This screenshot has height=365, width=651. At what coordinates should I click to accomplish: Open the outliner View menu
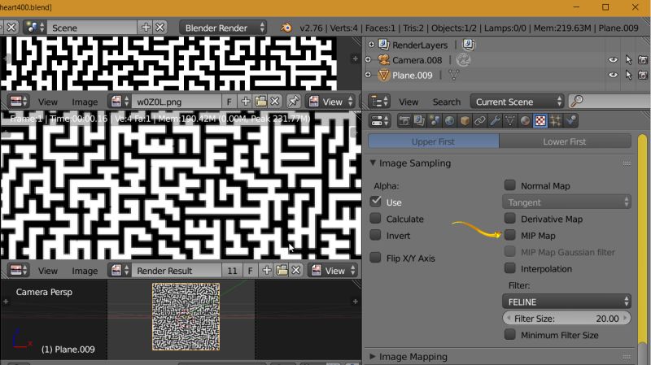coord(409,102)
